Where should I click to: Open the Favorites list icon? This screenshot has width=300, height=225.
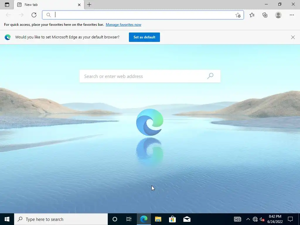252,15
